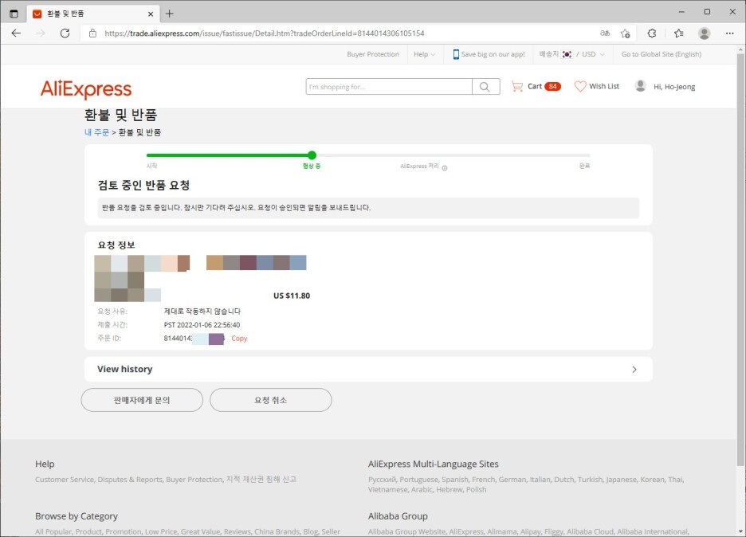Click the AliExpress logo
The image size is (746, 537).
coord(86,89)
